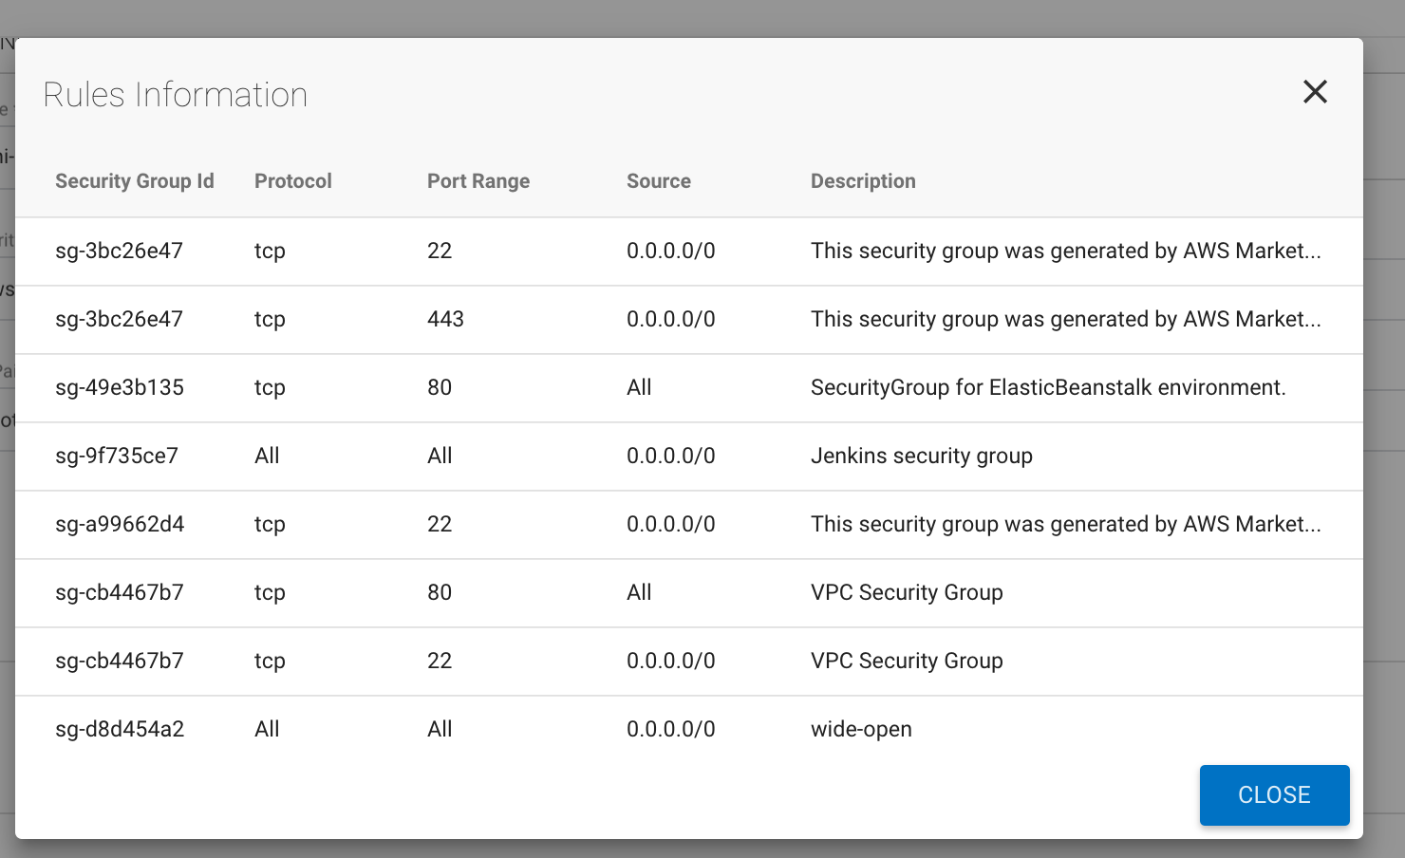
Task: Click the ElasticBeanstalk environment description
Action: click(x=1047, y=387)
